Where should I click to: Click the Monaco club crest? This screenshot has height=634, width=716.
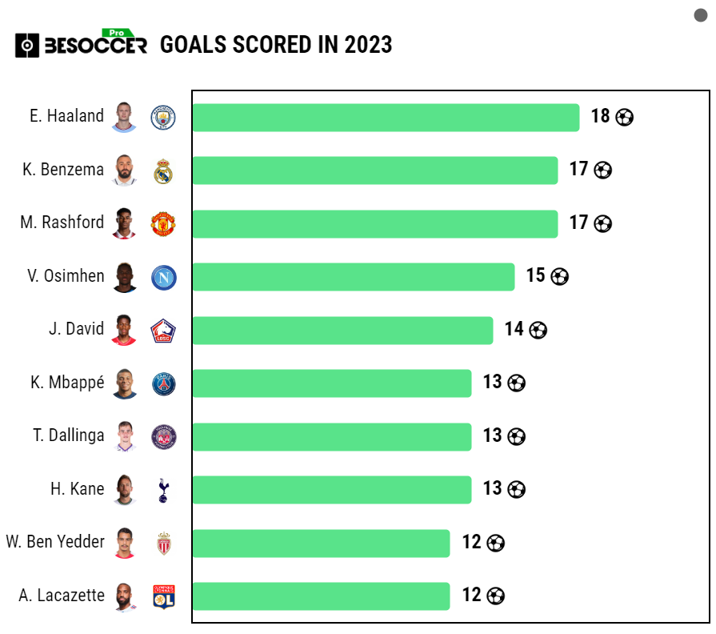[x=163, y=543]
